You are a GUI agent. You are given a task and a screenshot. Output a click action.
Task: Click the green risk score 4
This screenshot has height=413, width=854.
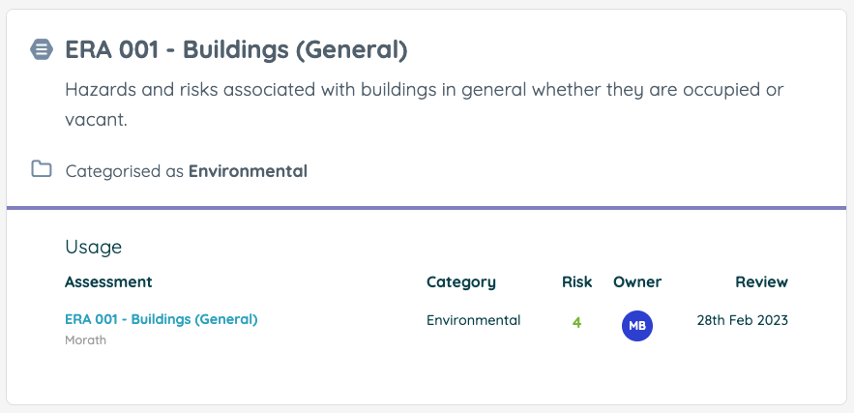point(576,322)
